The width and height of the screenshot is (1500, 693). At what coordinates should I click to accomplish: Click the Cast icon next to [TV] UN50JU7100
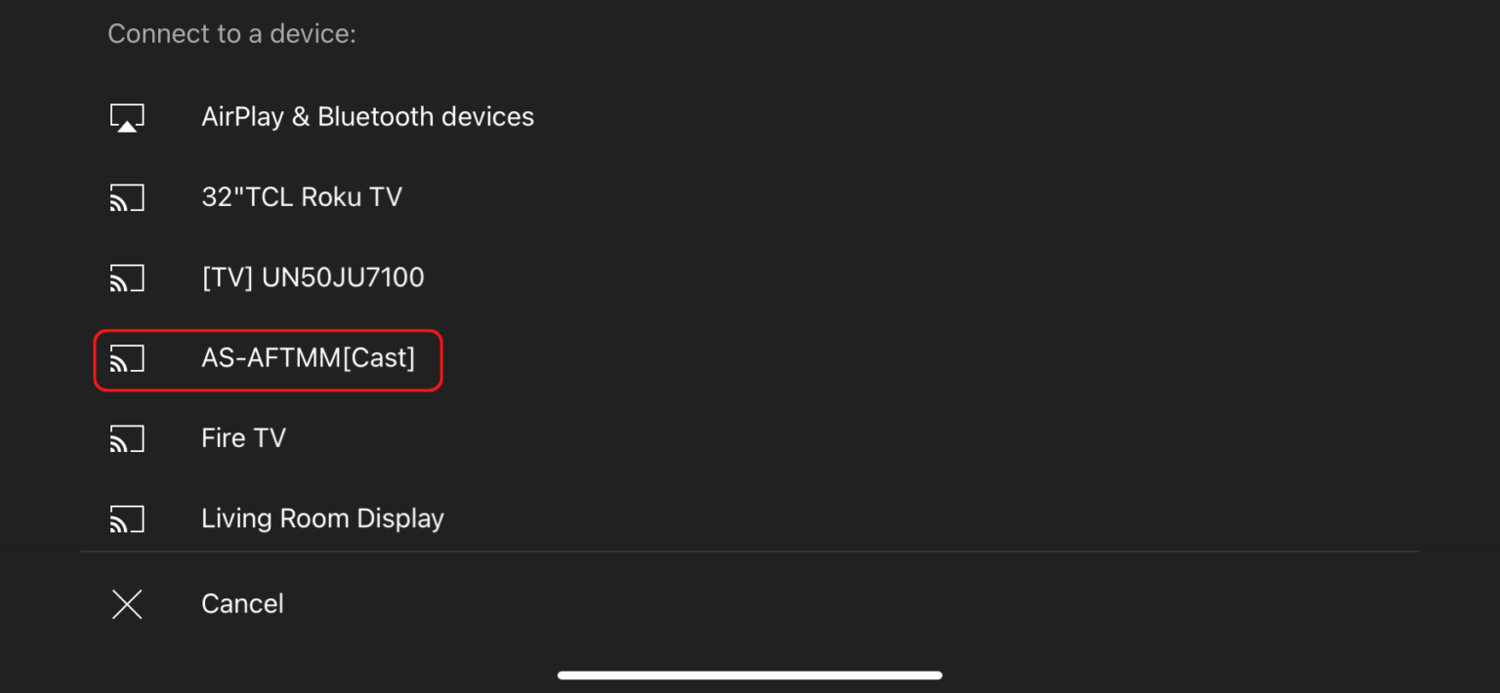pos(127,277)
